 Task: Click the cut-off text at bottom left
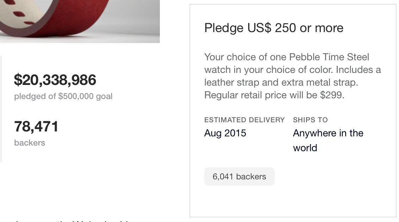pyautogui.click(x=70, y=221)
